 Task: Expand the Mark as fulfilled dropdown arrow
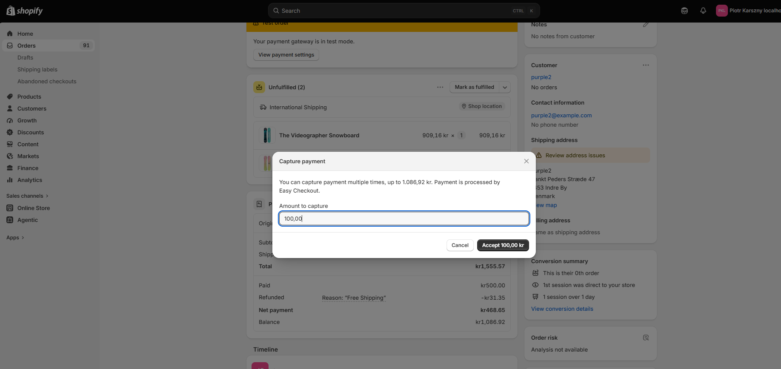point(505,87)
